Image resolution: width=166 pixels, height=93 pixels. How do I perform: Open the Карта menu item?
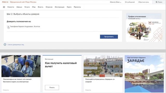pyautogui.click(x=69, y=7)
